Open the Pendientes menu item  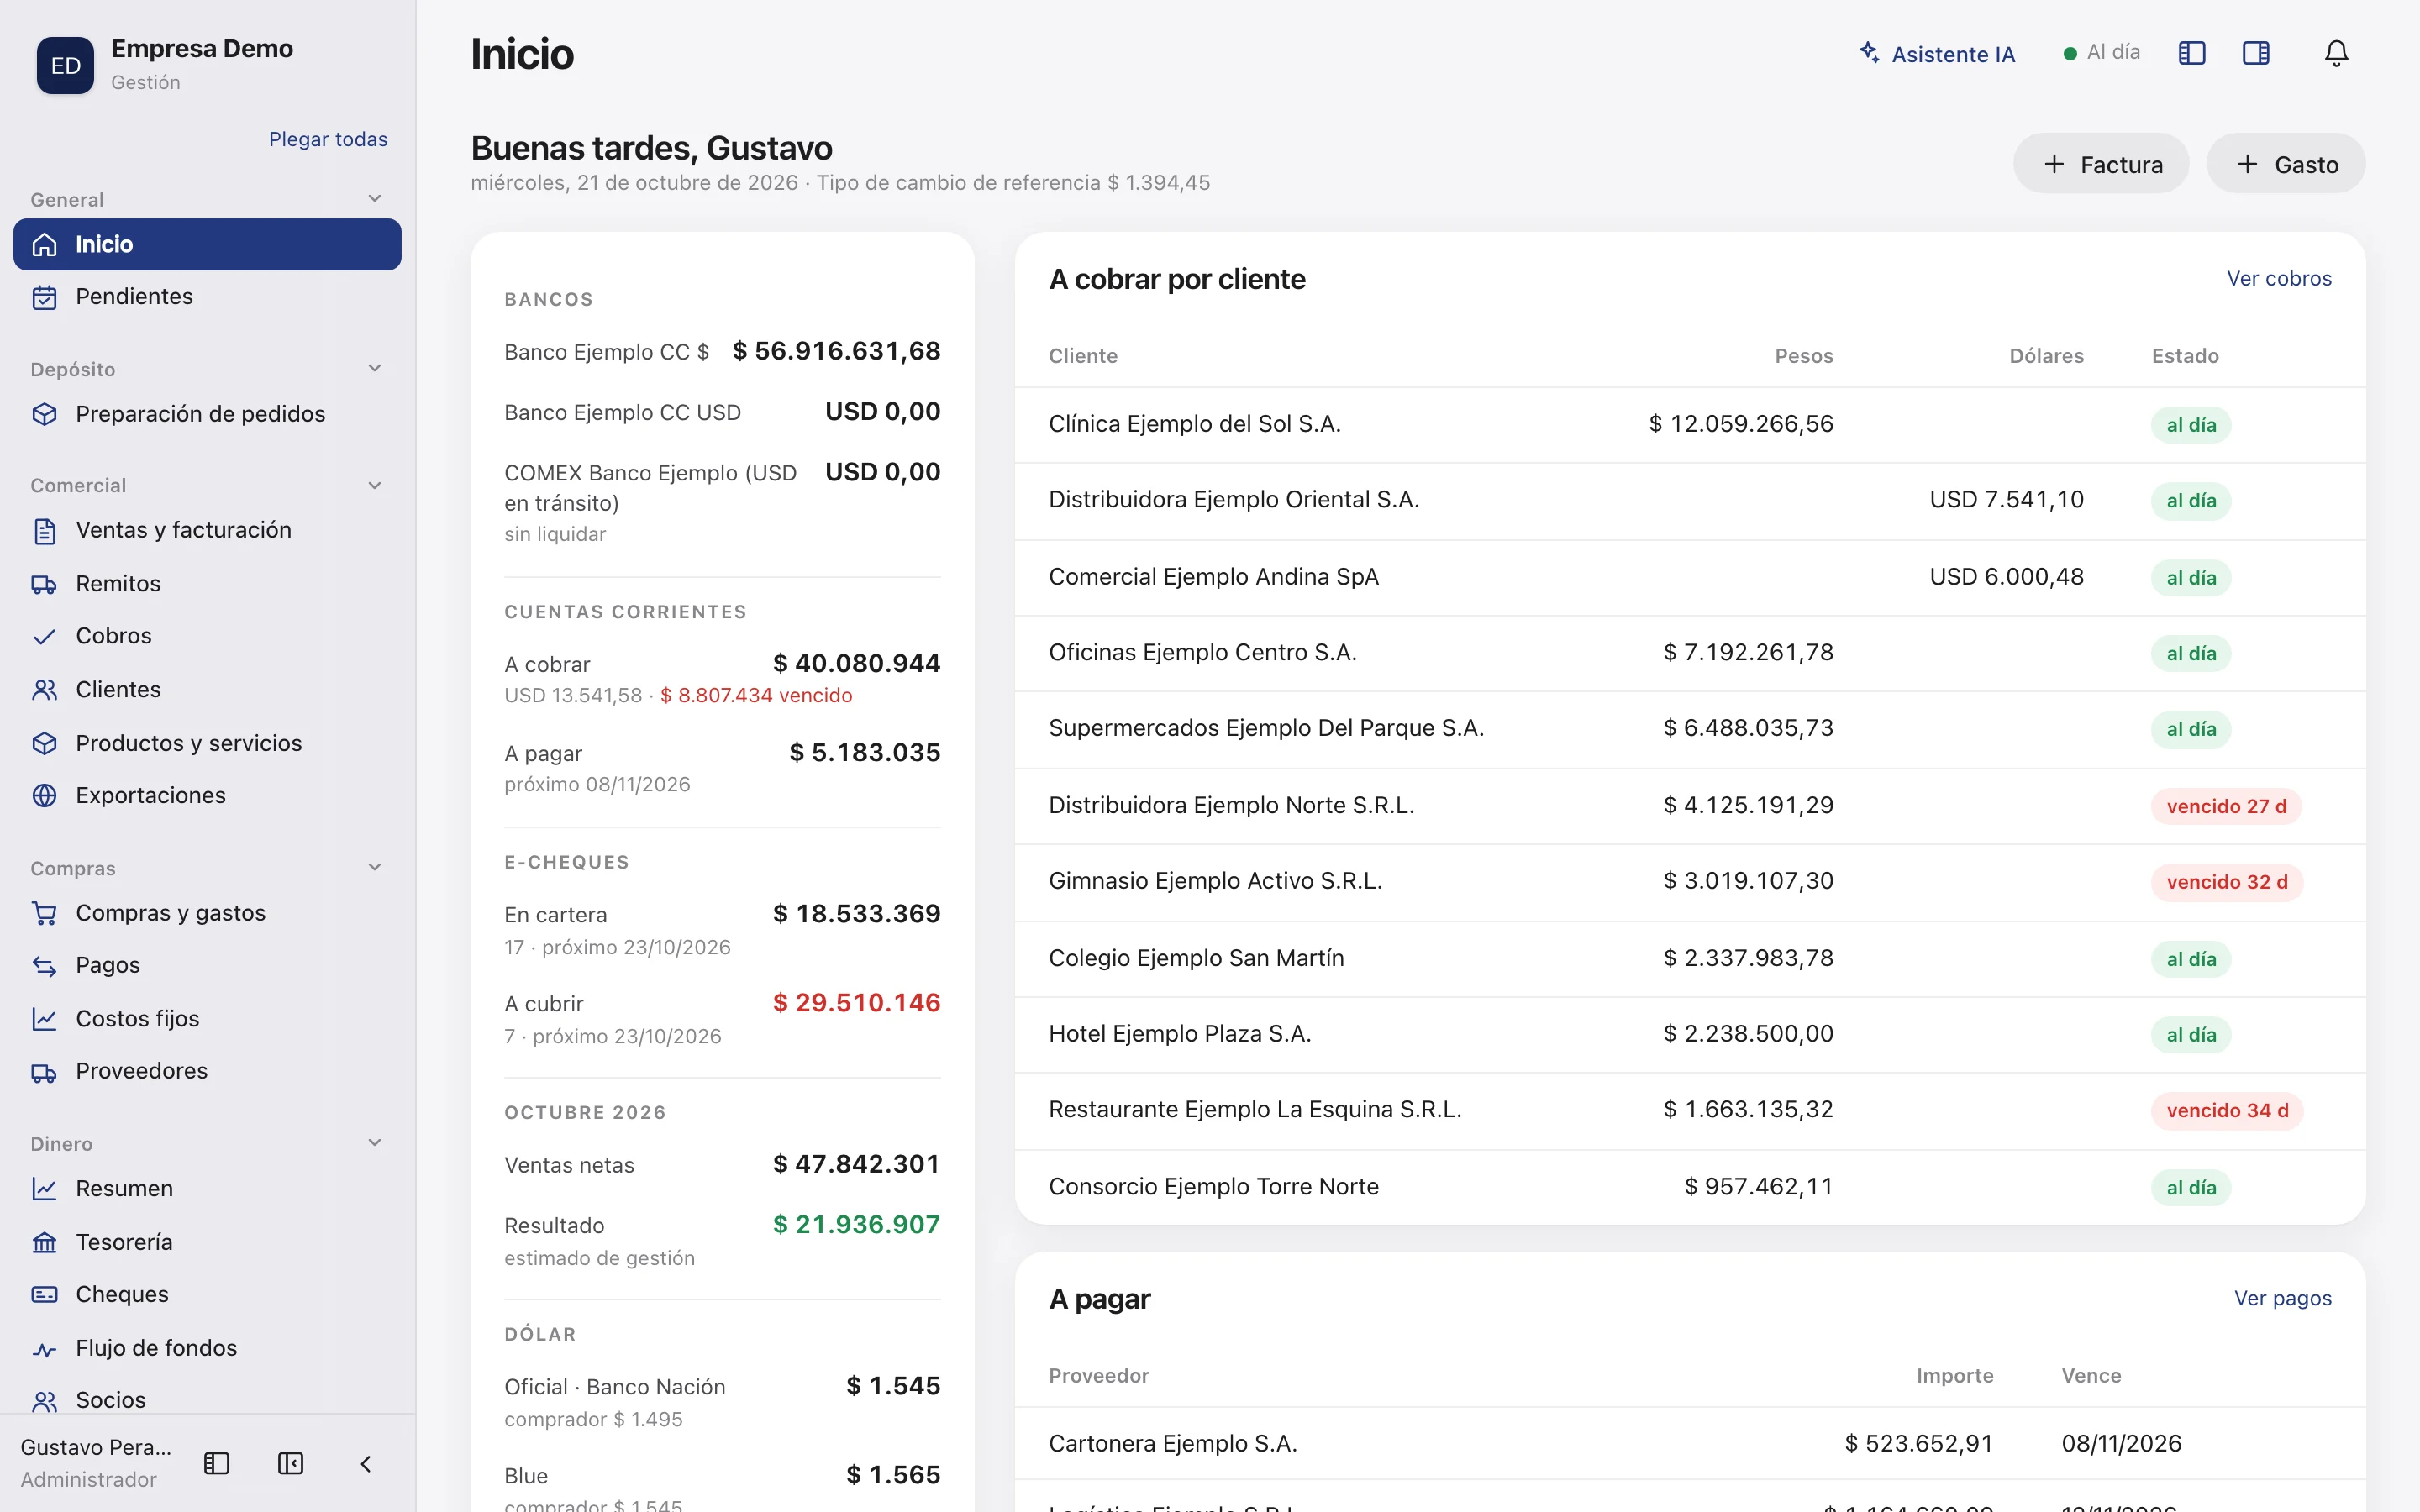(207, 297)
